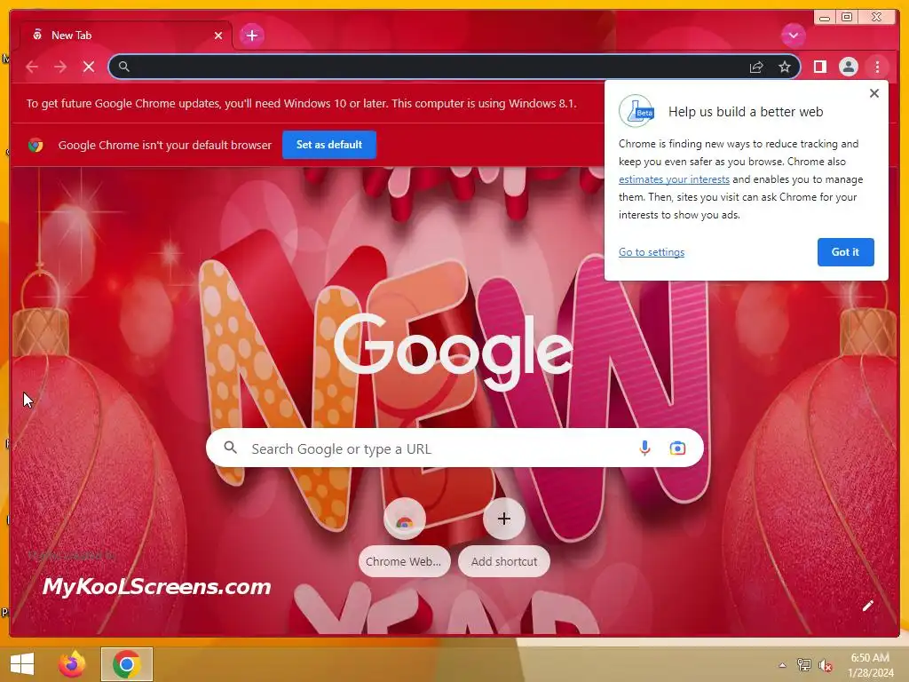Click the Chrome logo in default-browser bar
The image size is (909, 682).
[x=36, y=145]
